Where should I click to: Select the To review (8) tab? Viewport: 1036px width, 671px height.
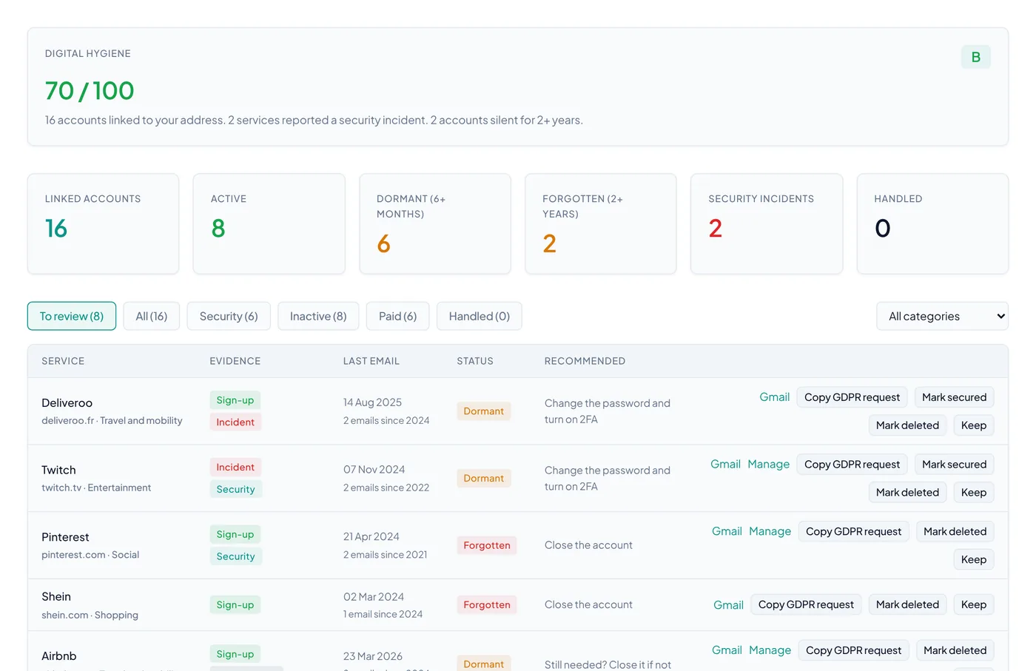(72, 316)
